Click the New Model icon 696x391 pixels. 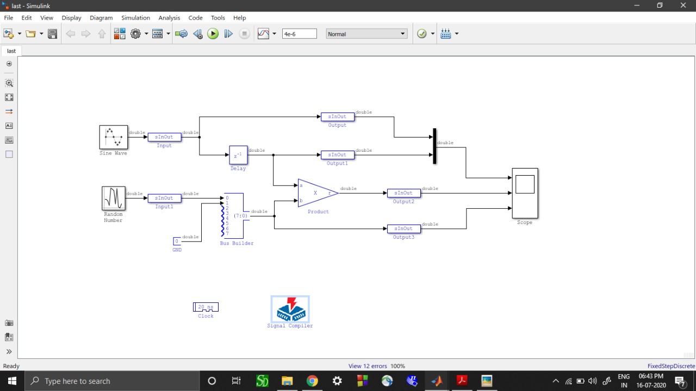click(x=8, y=34)
